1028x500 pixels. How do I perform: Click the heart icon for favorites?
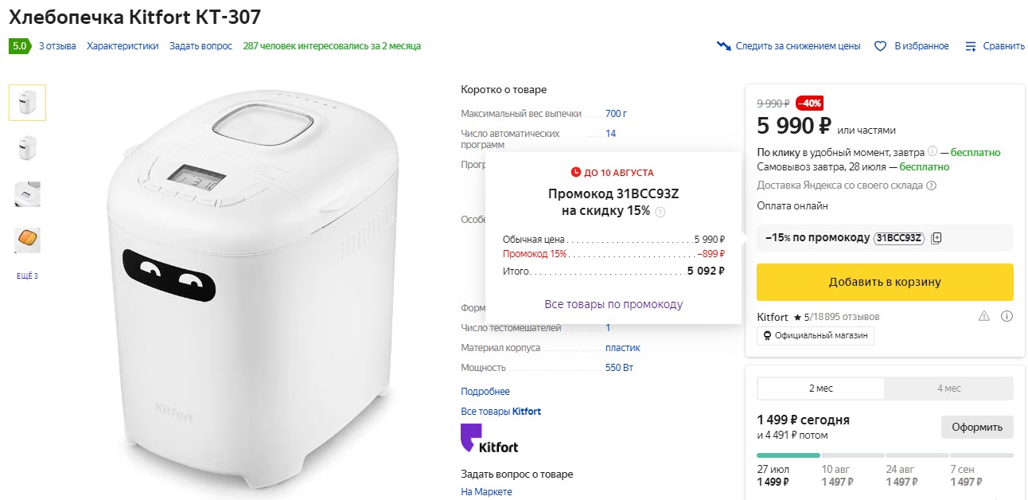tap(880, 46)
